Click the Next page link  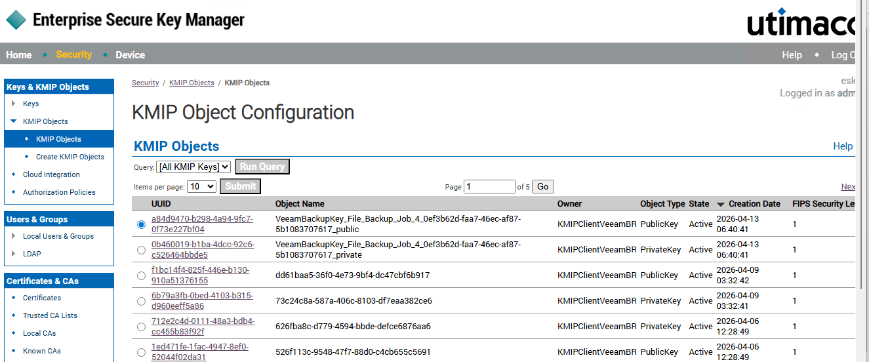[849, 187]
